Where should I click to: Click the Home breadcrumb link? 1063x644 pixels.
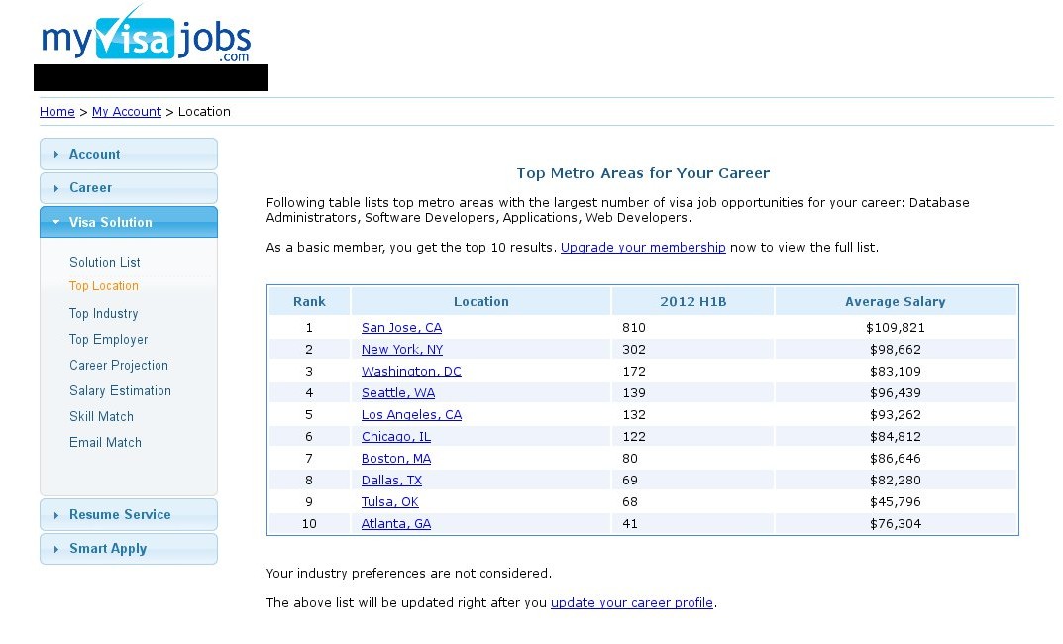click(x=56, y=112)
